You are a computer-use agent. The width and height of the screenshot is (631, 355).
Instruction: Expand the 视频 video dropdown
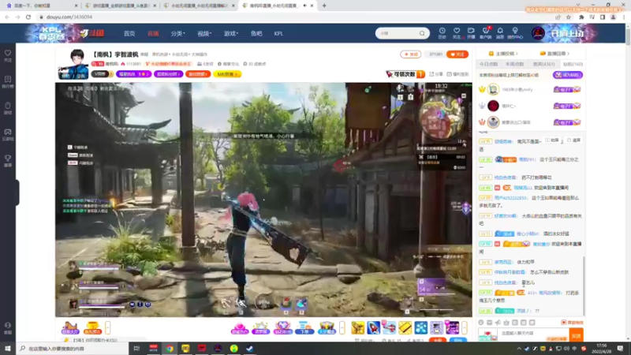[204, 33]
